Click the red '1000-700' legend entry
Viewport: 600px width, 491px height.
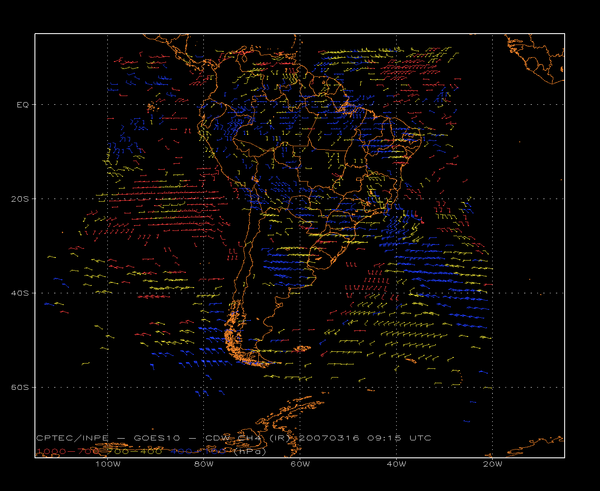(x=68, y=451)
